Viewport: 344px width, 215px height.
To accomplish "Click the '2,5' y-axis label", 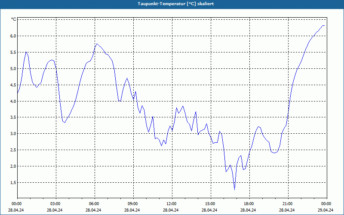I will pyautogui.click(x=13, y=150).
